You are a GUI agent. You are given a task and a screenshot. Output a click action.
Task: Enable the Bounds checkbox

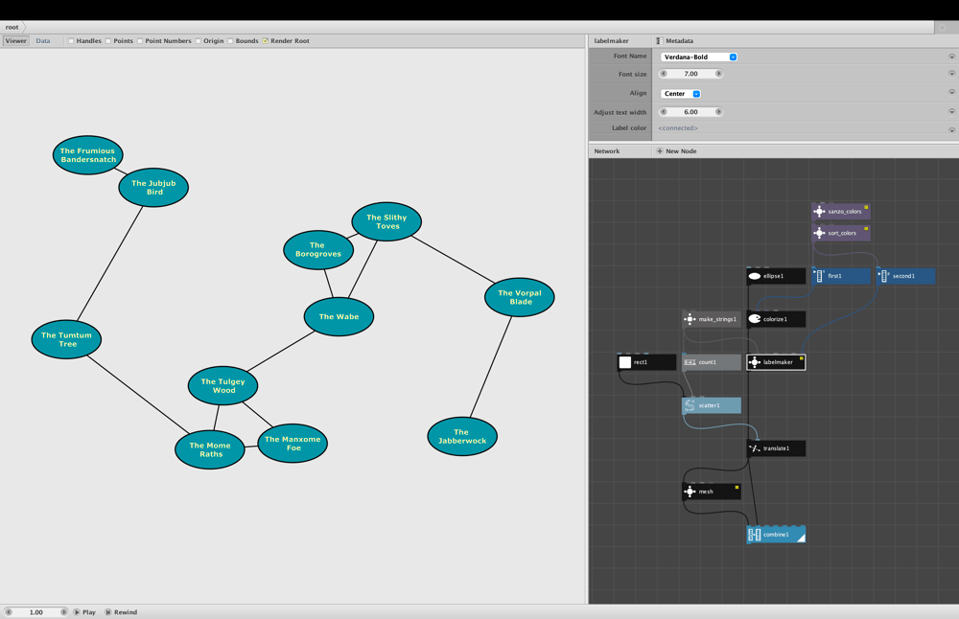(x=230, y=41)
